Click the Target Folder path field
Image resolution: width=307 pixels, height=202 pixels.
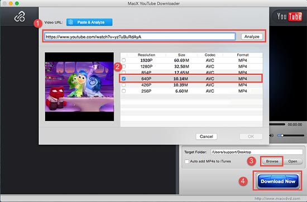pyautogui.click(x=257, y=152)
